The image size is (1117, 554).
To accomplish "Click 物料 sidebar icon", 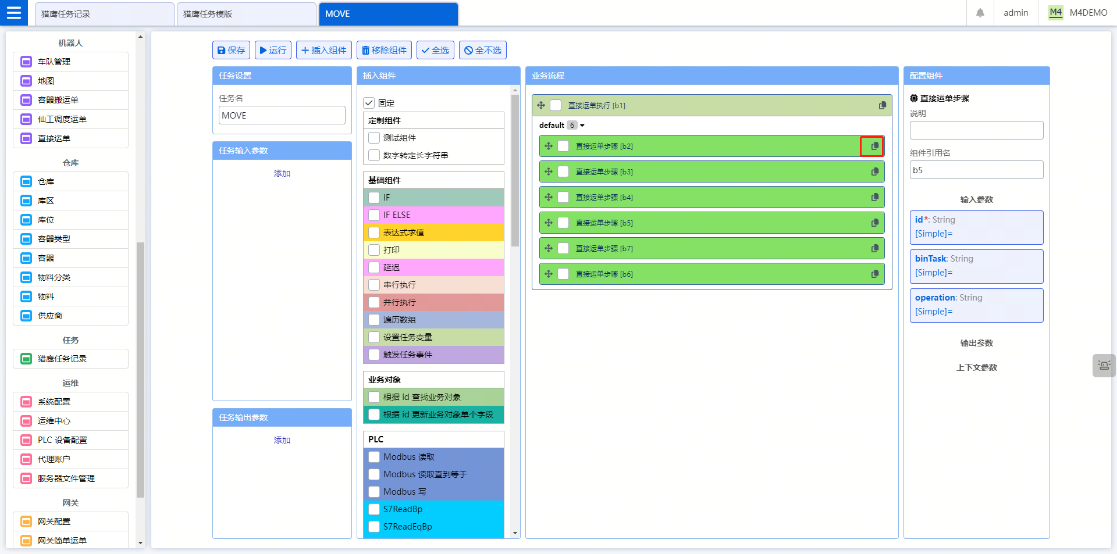I will click(x=26, y=296).
